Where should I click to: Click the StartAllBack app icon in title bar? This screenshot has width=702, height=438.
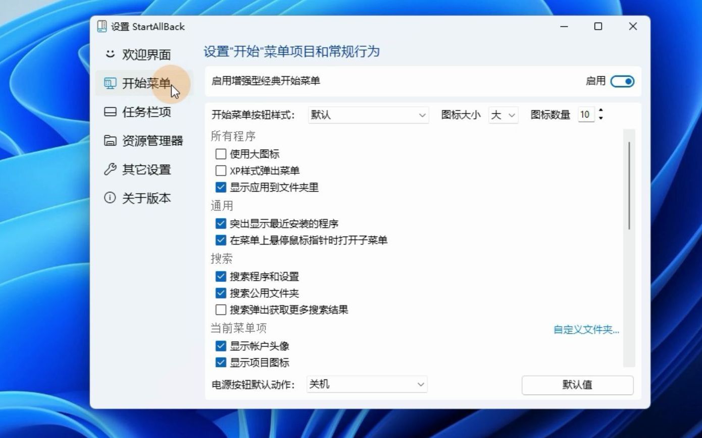[102, 26]
